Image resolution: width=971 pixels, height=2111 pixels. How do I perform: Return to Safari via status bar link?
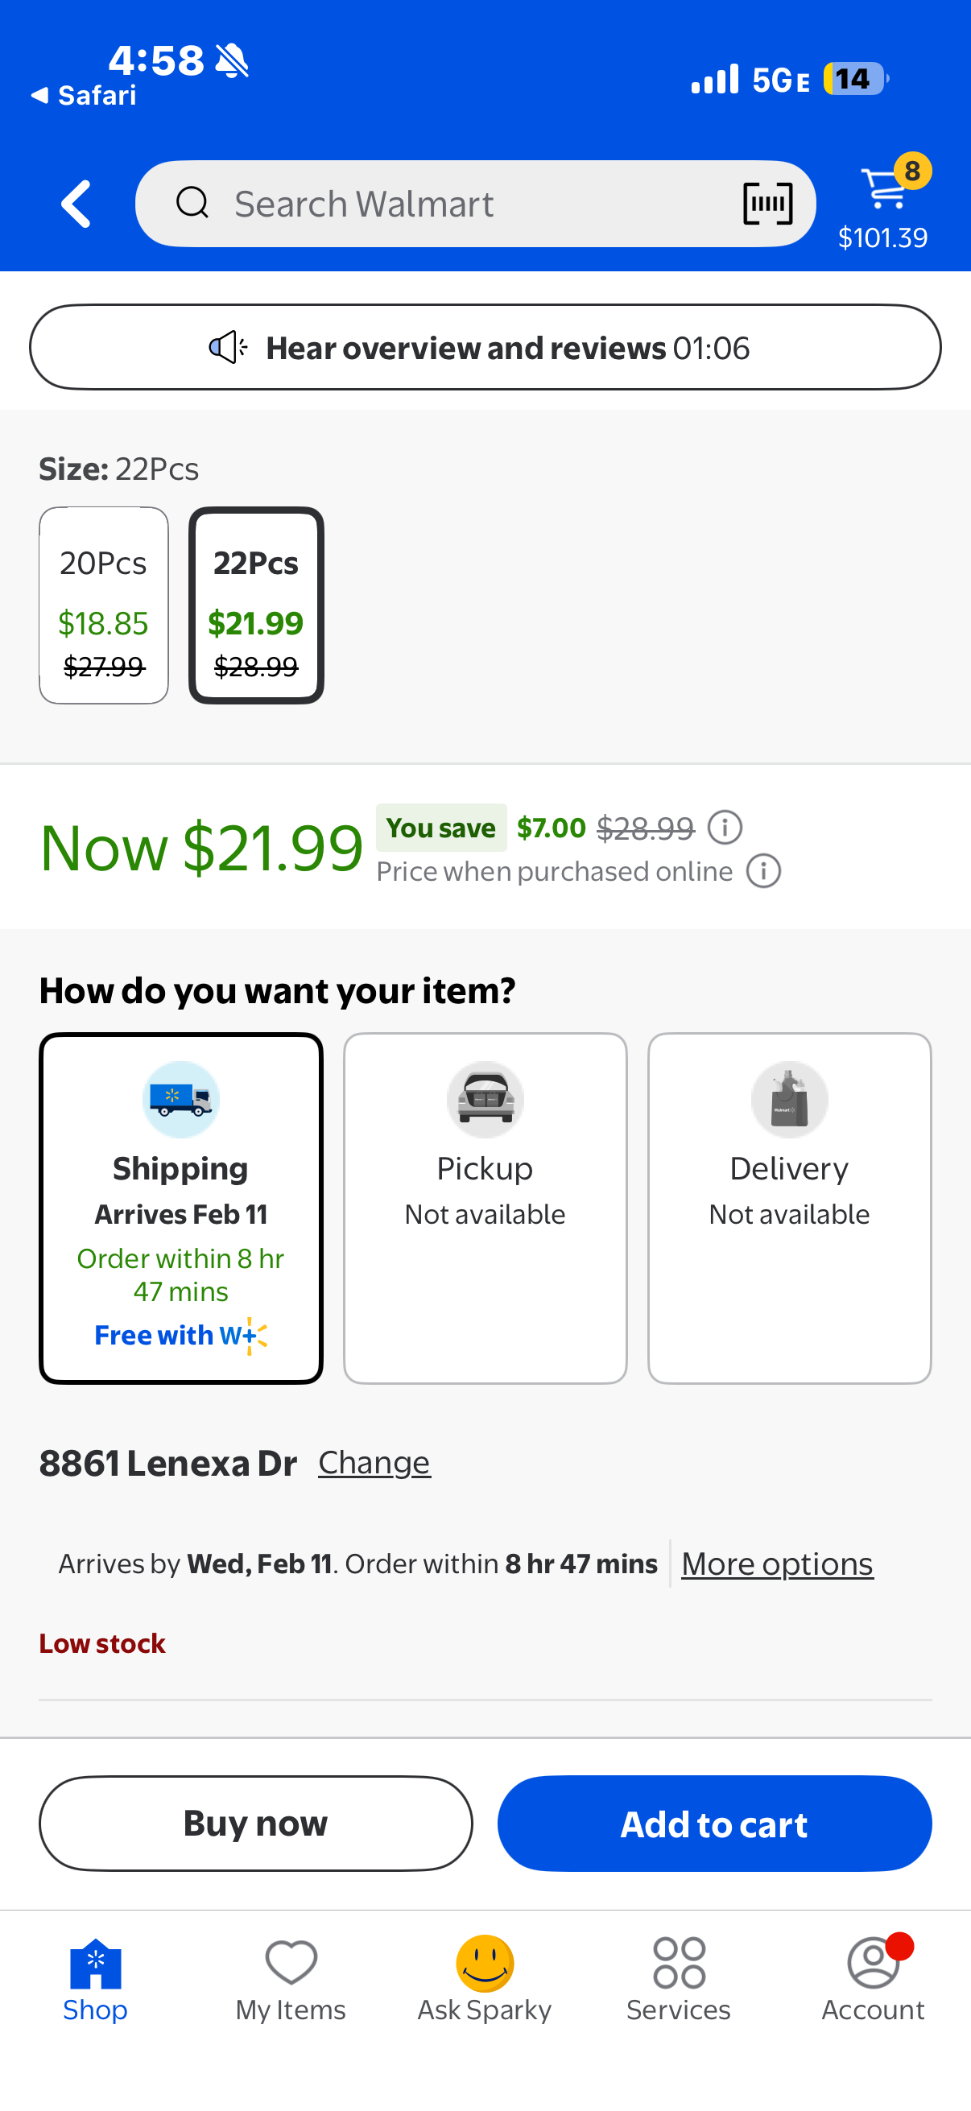coord(84,96)
